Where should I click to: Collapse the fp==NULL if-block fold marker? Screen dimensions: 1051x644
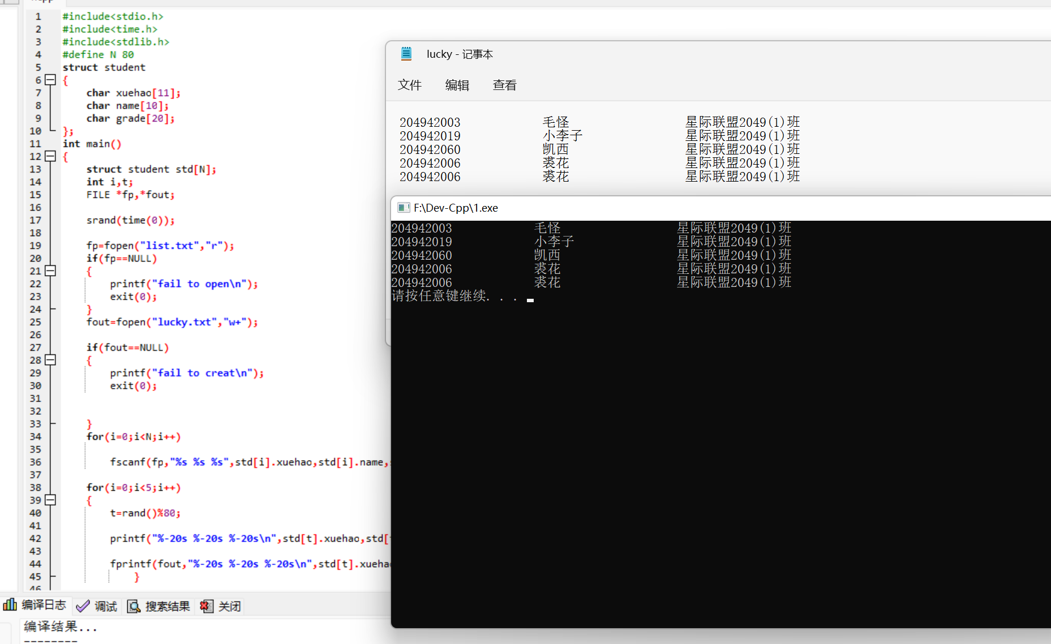click(50, 271)
